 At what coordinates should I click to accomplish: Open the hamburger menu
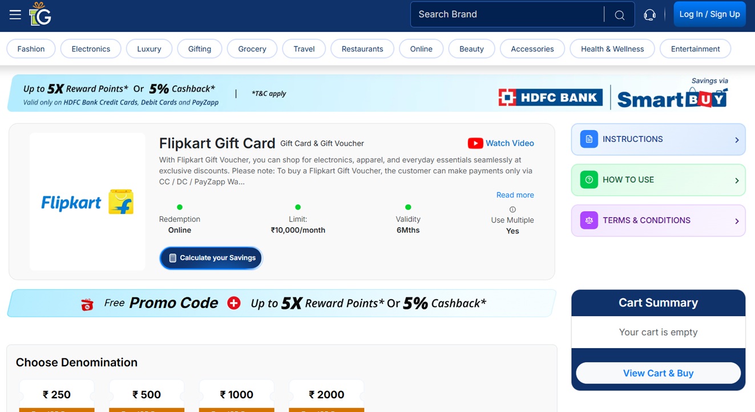point(15,15)
